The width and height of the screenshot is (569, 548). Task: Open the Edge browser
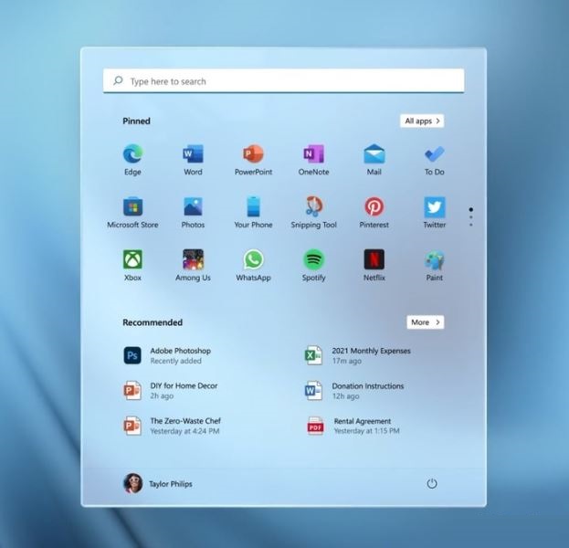pyautogui.click(x=132, y=160)
